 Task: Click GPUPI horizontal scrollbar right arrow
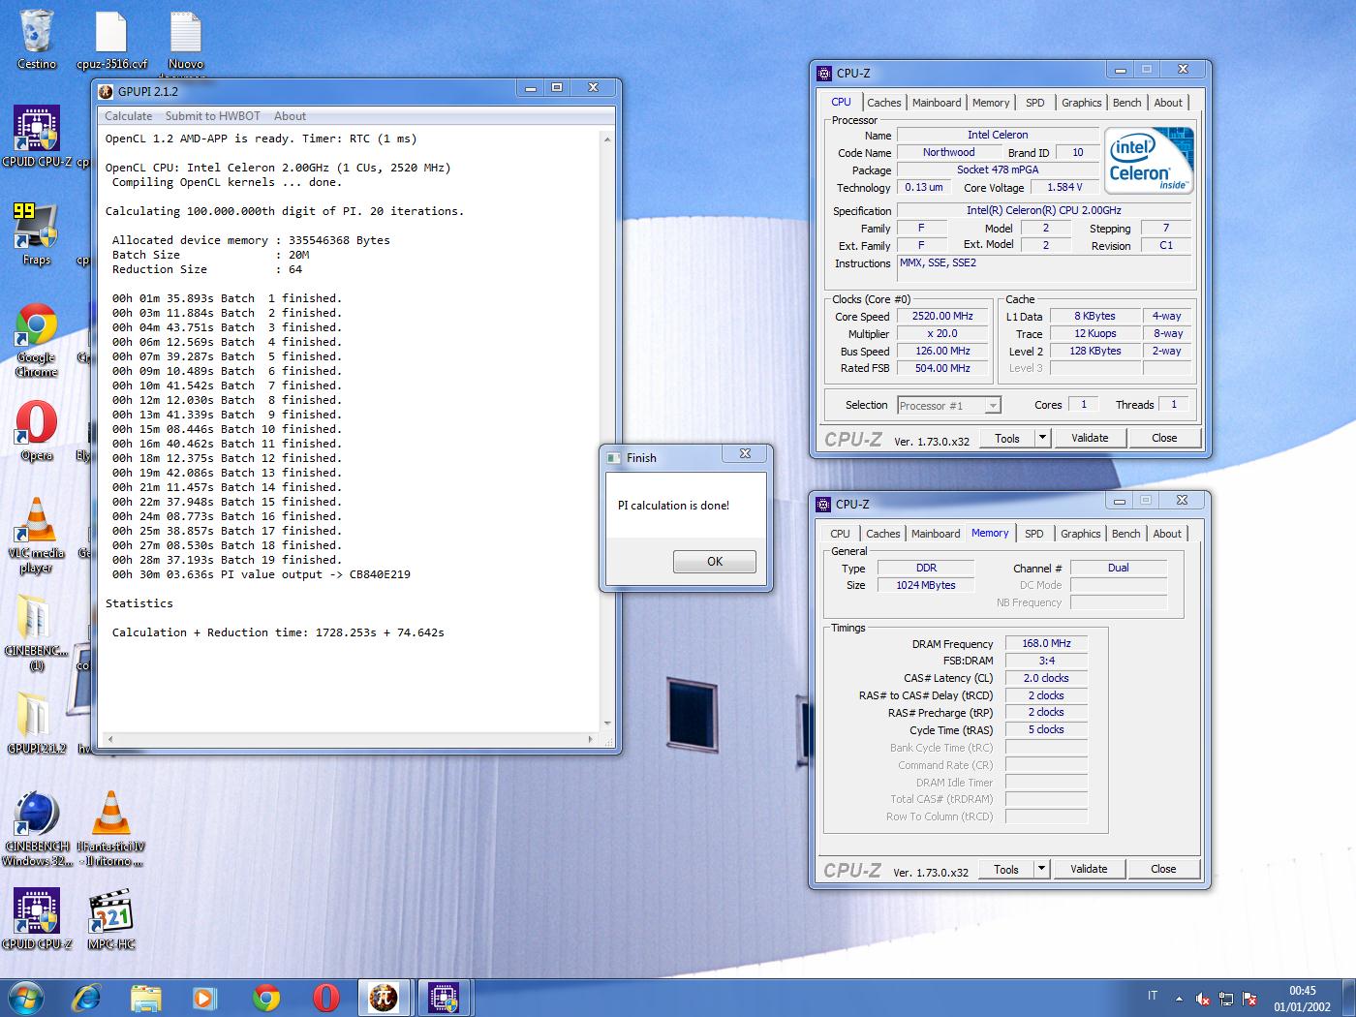[x=591, y=739]
